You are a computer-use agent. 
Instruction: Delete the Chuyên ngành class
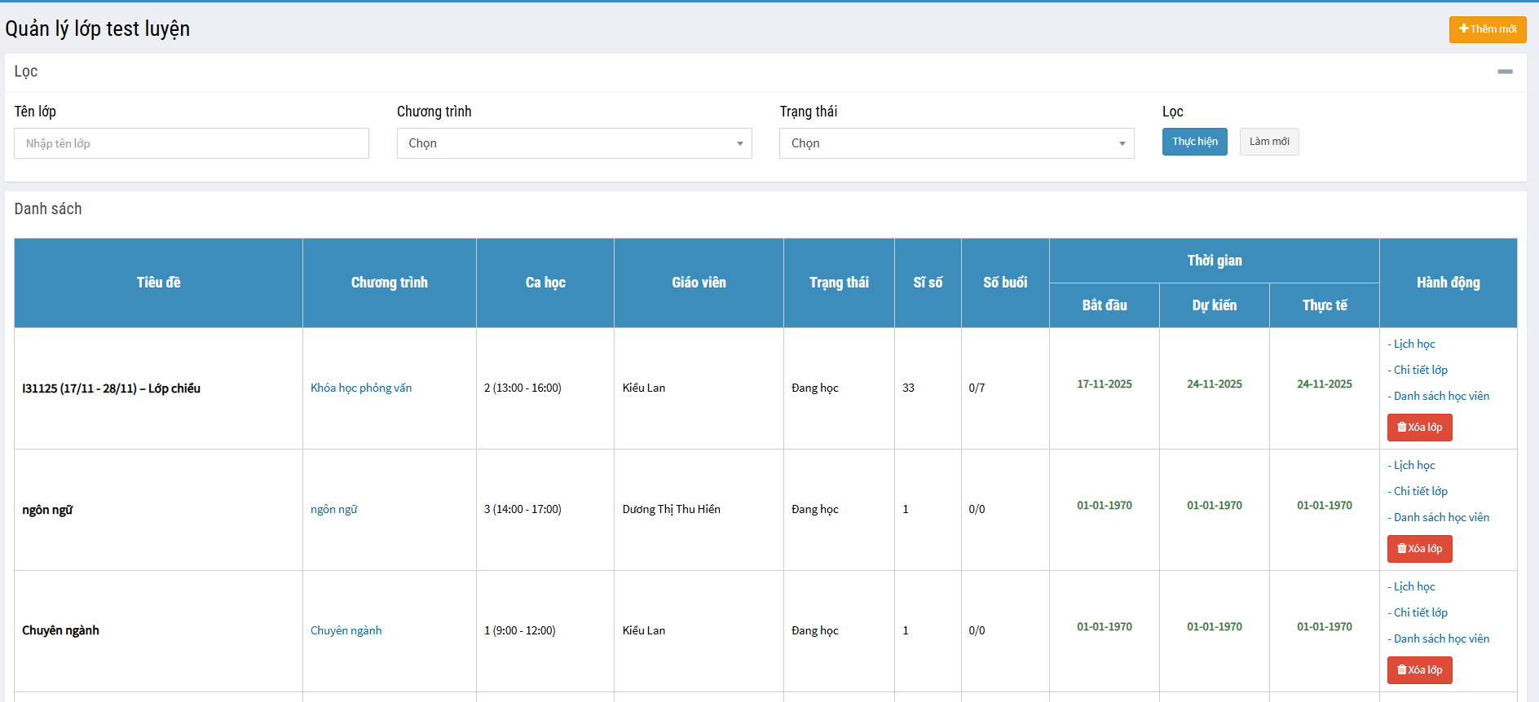coord(1419,670)
